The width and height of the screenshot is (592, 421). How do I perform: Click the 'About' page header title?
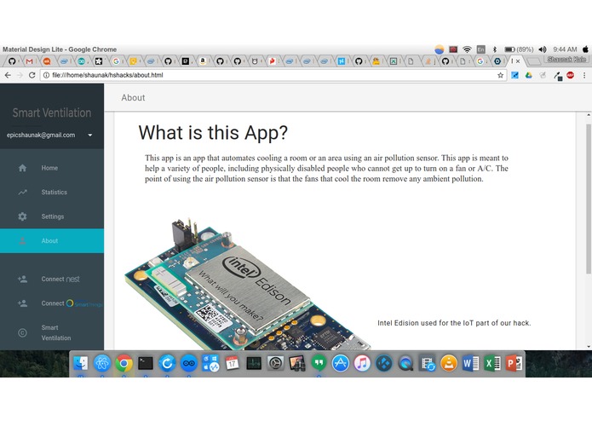133,98
